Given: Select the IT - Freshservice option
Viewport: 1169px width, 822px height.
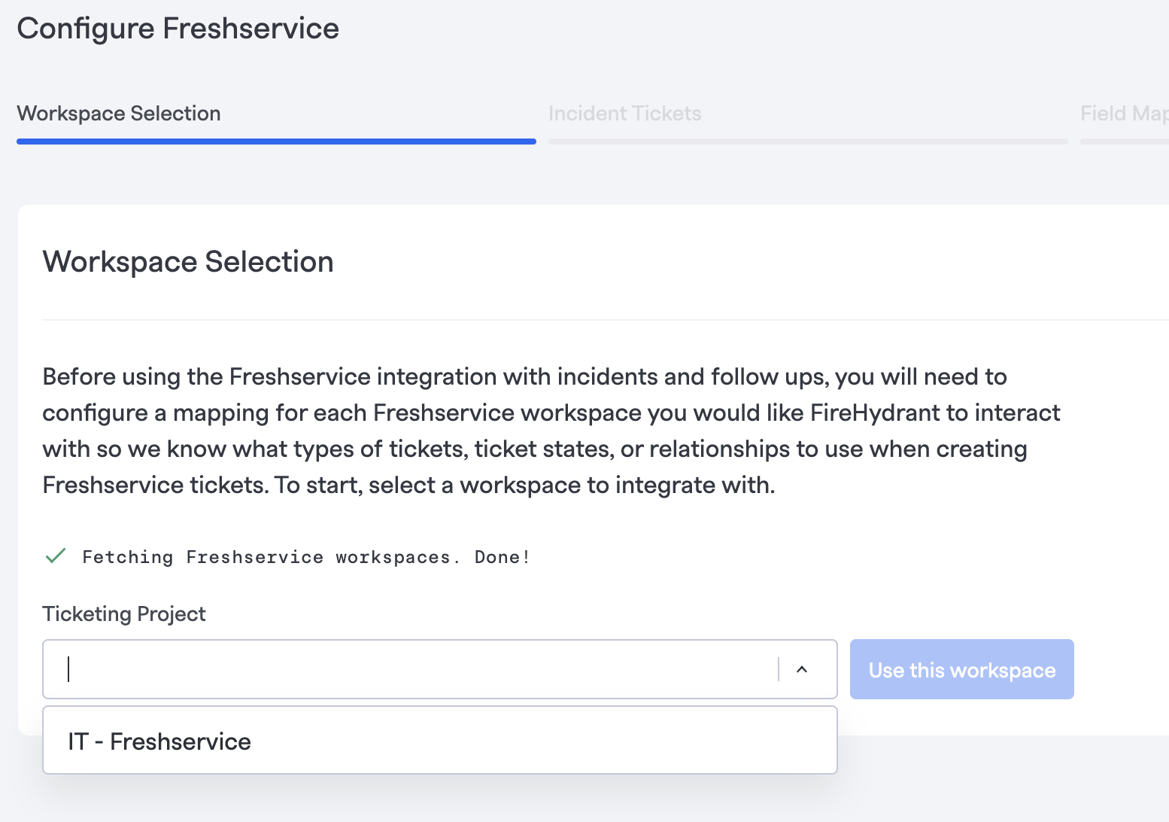Looking at the screenshot, I should click(159, 741).
